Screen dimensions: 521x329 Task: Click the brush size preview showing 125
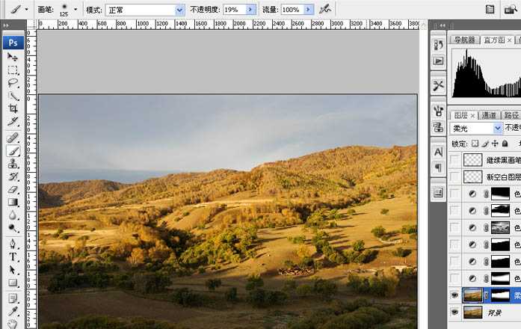[64, 10]
